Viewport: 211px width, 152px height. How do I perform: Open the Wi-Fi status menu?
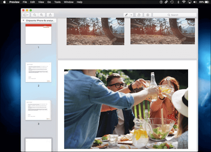tap(184, 2)
